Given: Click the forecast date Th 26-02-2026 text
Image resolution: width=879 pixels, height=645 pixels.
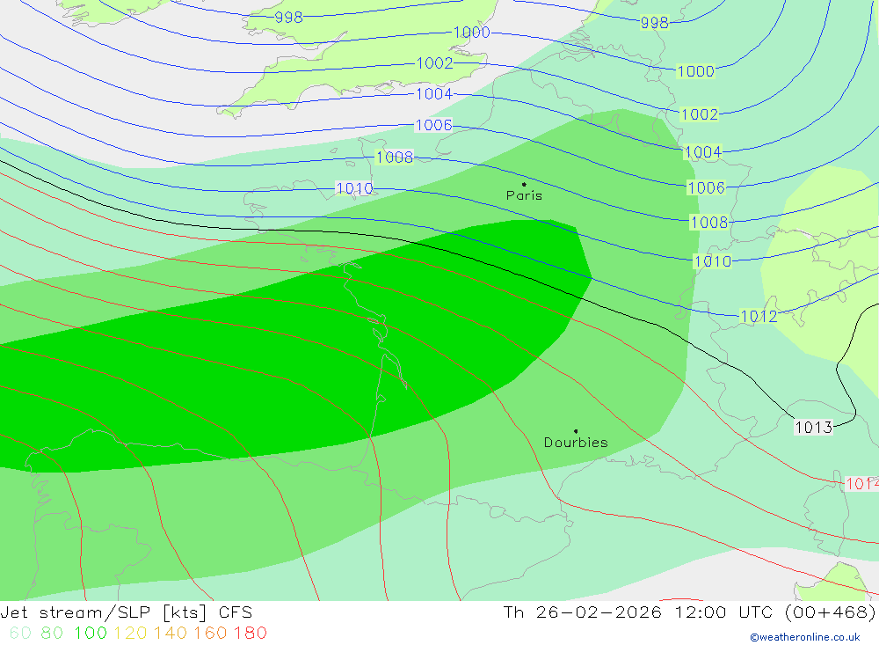Looking at the screenshot, I should point(583,612).
